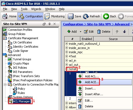The height and width of the screenshot is (110, 133).
Task: Save the configuration
Action: 74,16
